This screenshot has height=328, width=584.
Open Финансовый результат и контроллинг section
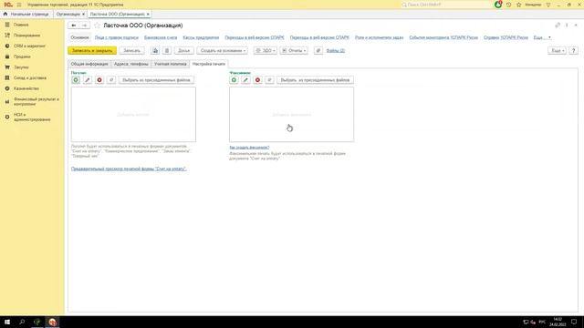(36, 101)
